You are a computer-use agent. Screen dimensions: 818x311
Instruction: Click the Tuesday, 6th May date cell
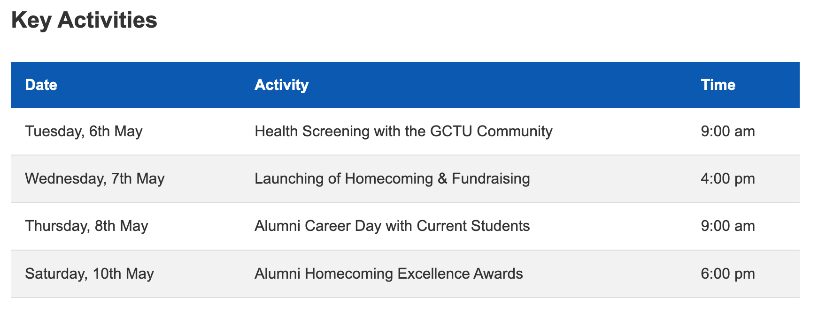[84, 131]
